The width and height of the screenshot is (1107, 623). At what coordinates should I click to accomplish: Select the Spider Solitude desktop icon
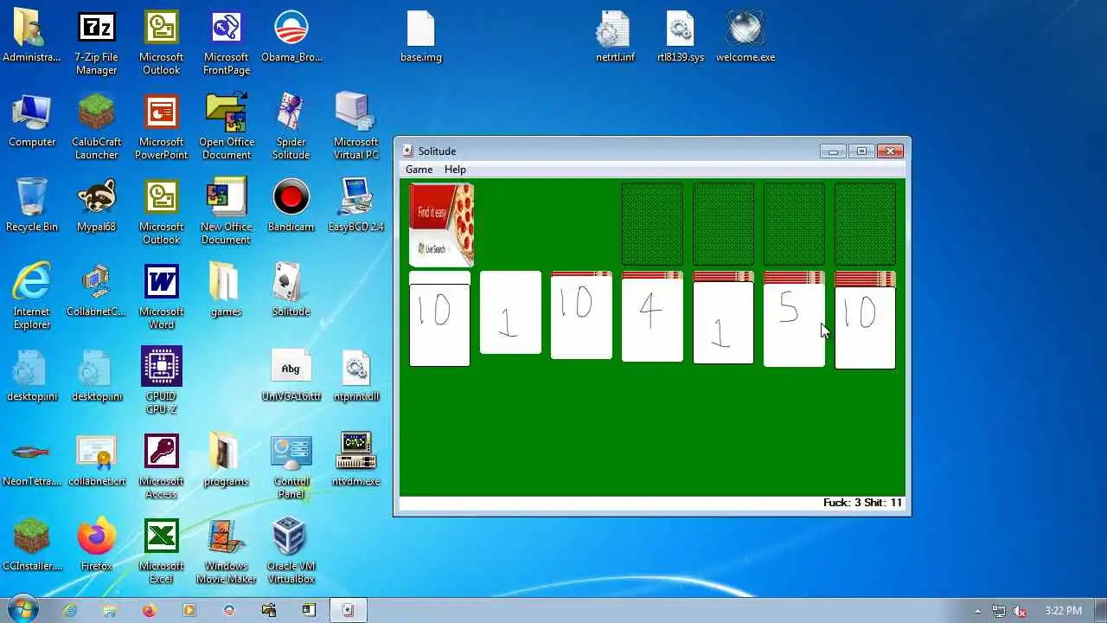pyautogui.click(x=291, y=127)
